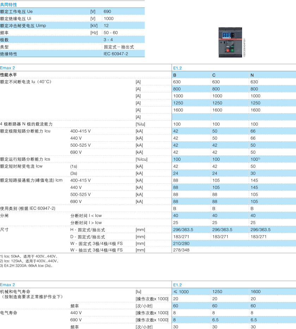Select the "C" performance level column header
The height and width of the screenshot is (329, 296).
click(x=214, y=75)
